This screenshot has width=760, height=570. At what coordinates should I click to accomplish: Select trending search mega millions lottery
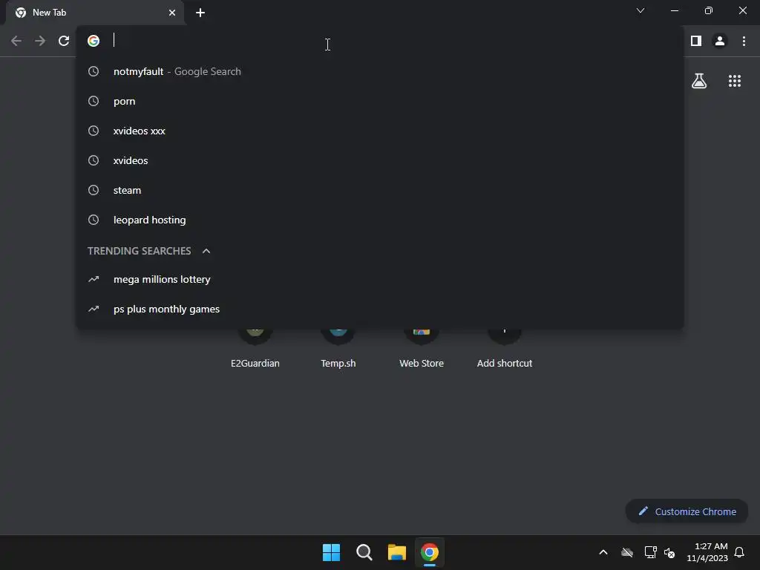(x=379, y=280)
